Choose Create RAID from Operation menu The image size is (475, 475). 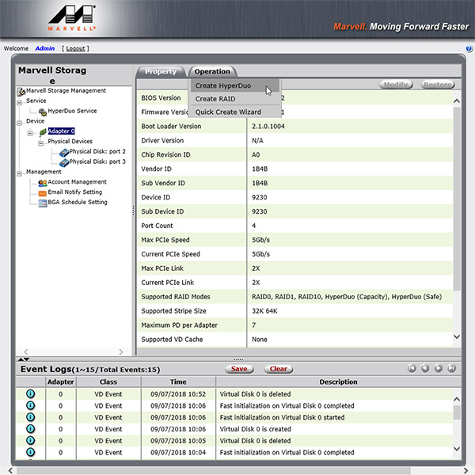click(216, 99)
